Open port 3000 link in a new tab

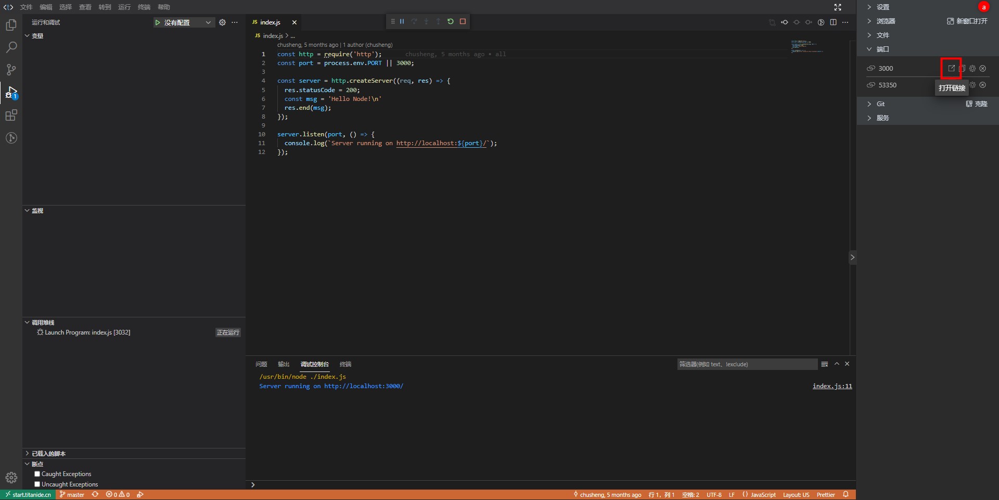[951, 68]
